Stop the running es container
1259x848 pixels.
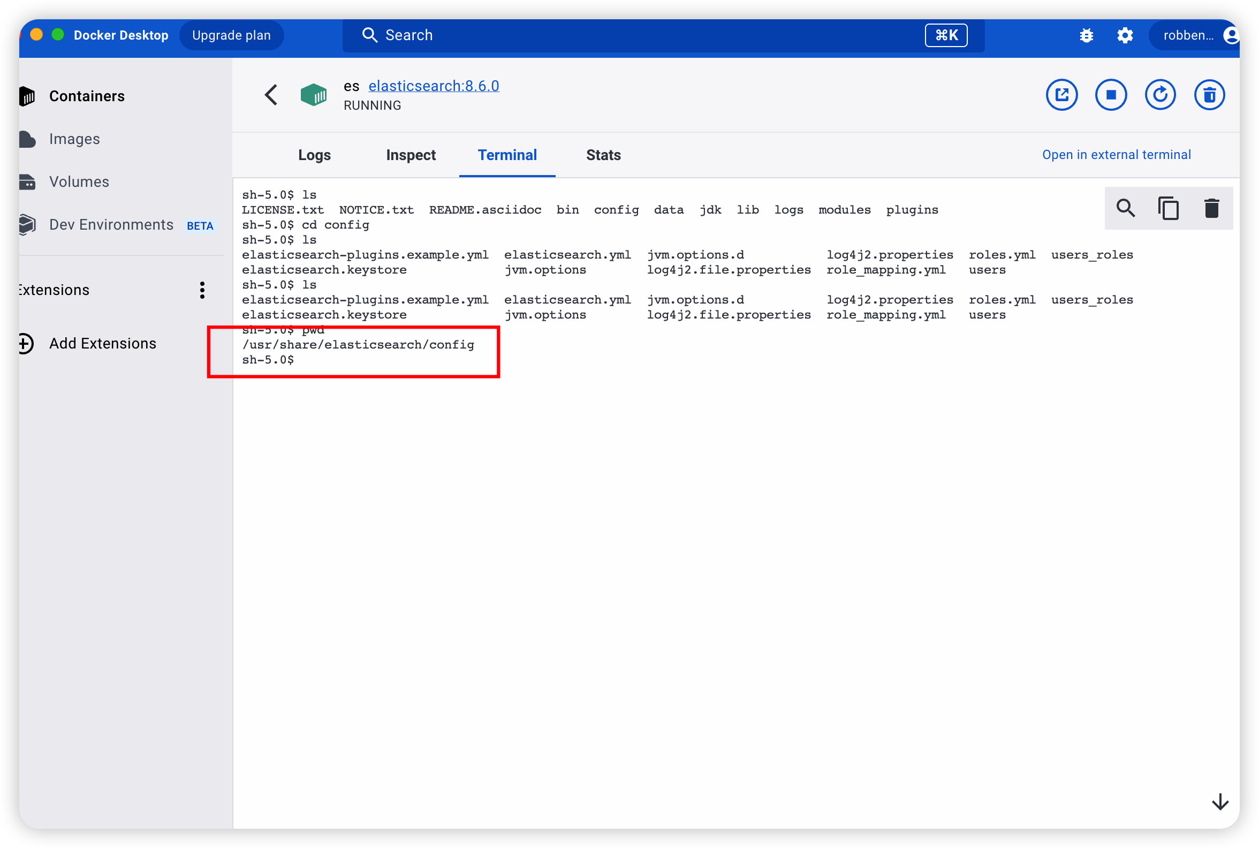[x=1110, y=95]
